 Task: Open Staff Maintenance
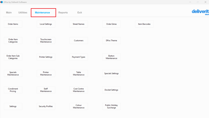coord(46,90)
